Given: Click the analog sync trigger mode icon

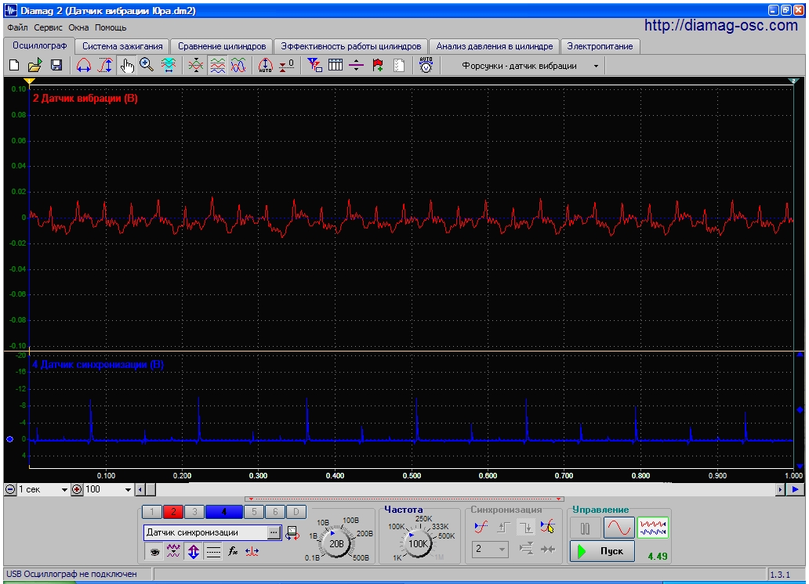Looking at the screenshot, I should [481, 528].
